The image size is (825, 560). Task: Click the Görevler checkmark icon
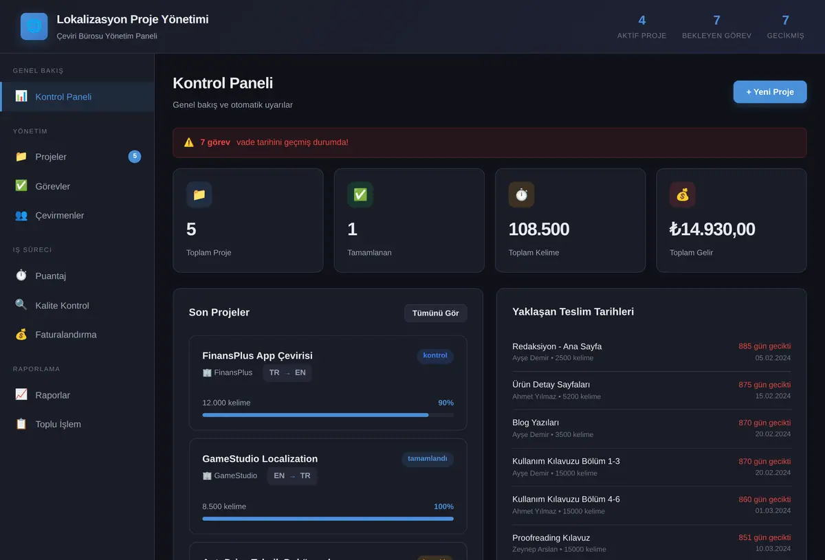pos(21,186)
